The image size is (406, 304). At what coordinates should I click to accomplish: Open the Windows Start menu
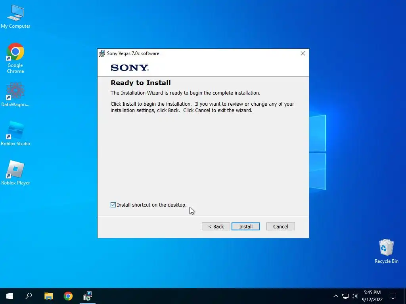click(10, 296)
